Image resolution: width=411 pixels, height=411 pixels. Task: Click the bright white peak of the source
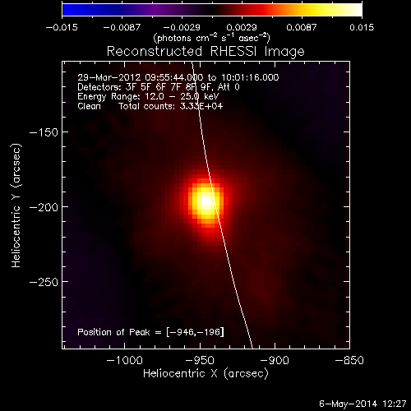[206, 201]
